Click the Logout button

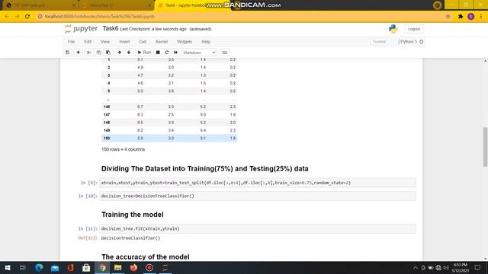click(x=414, y=29)
